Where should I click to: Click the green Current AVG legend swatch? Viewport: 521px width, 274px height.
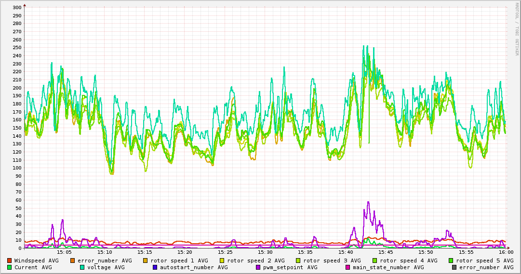pos(9,267)
